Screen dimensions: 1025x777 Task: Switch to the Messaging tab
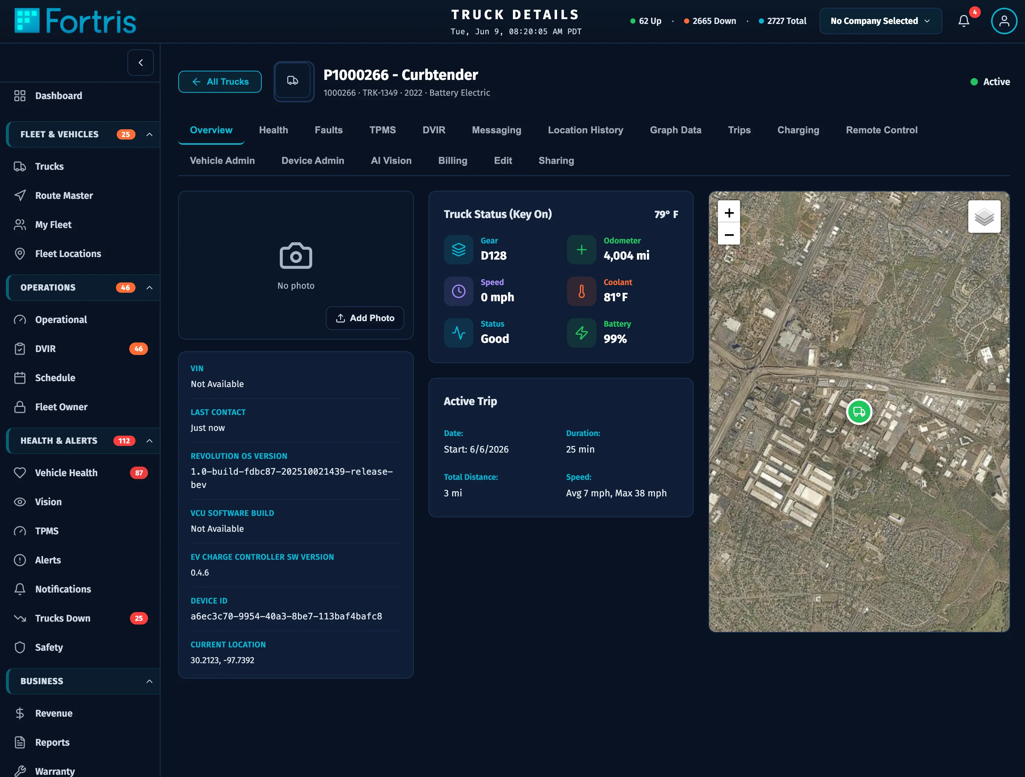point(496,130)
